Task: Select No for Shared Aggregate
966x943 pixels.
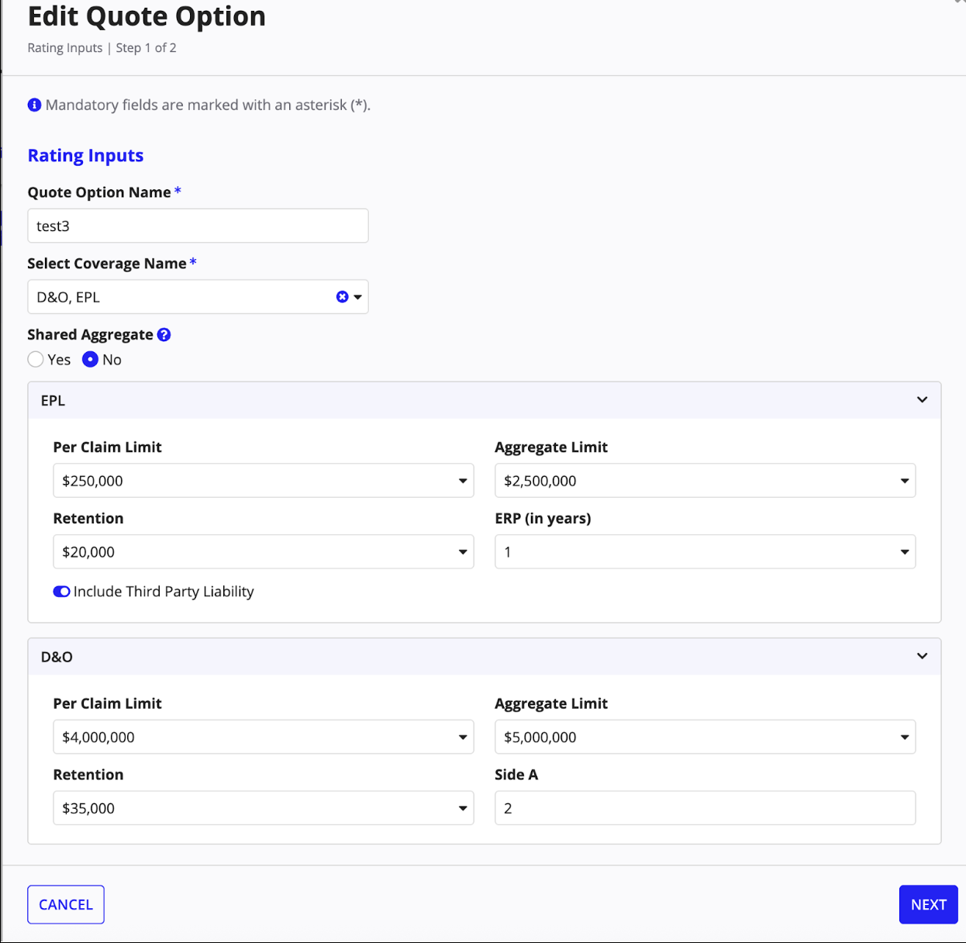Action: (90, 360)
